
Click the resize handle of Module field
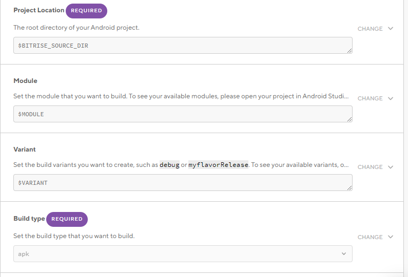point(349,119)
